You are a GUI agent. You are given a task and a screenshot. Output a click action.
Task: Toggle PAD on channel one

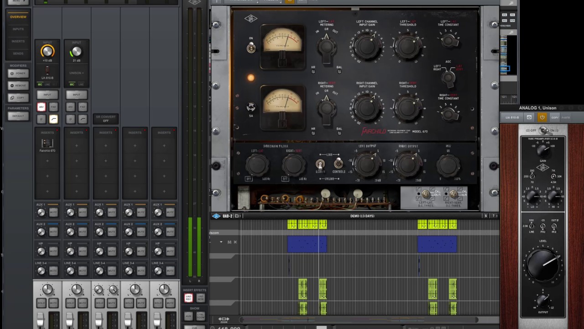point(53,107)
